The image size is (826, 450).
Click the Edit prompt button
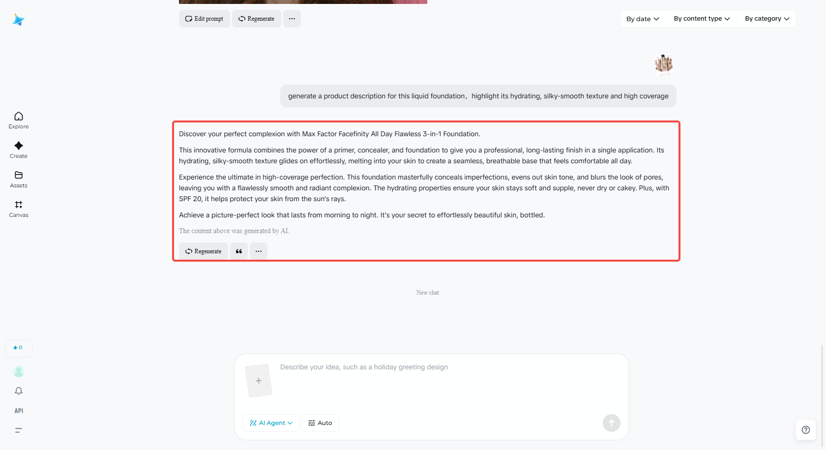[x=205, y=19]
